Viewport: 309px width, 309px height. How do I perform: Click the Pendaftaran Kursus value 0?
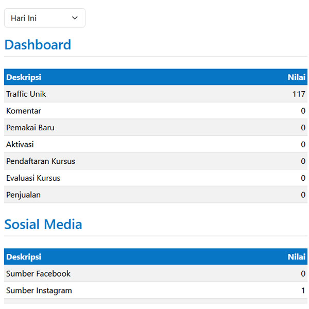(x=303, y=161)
